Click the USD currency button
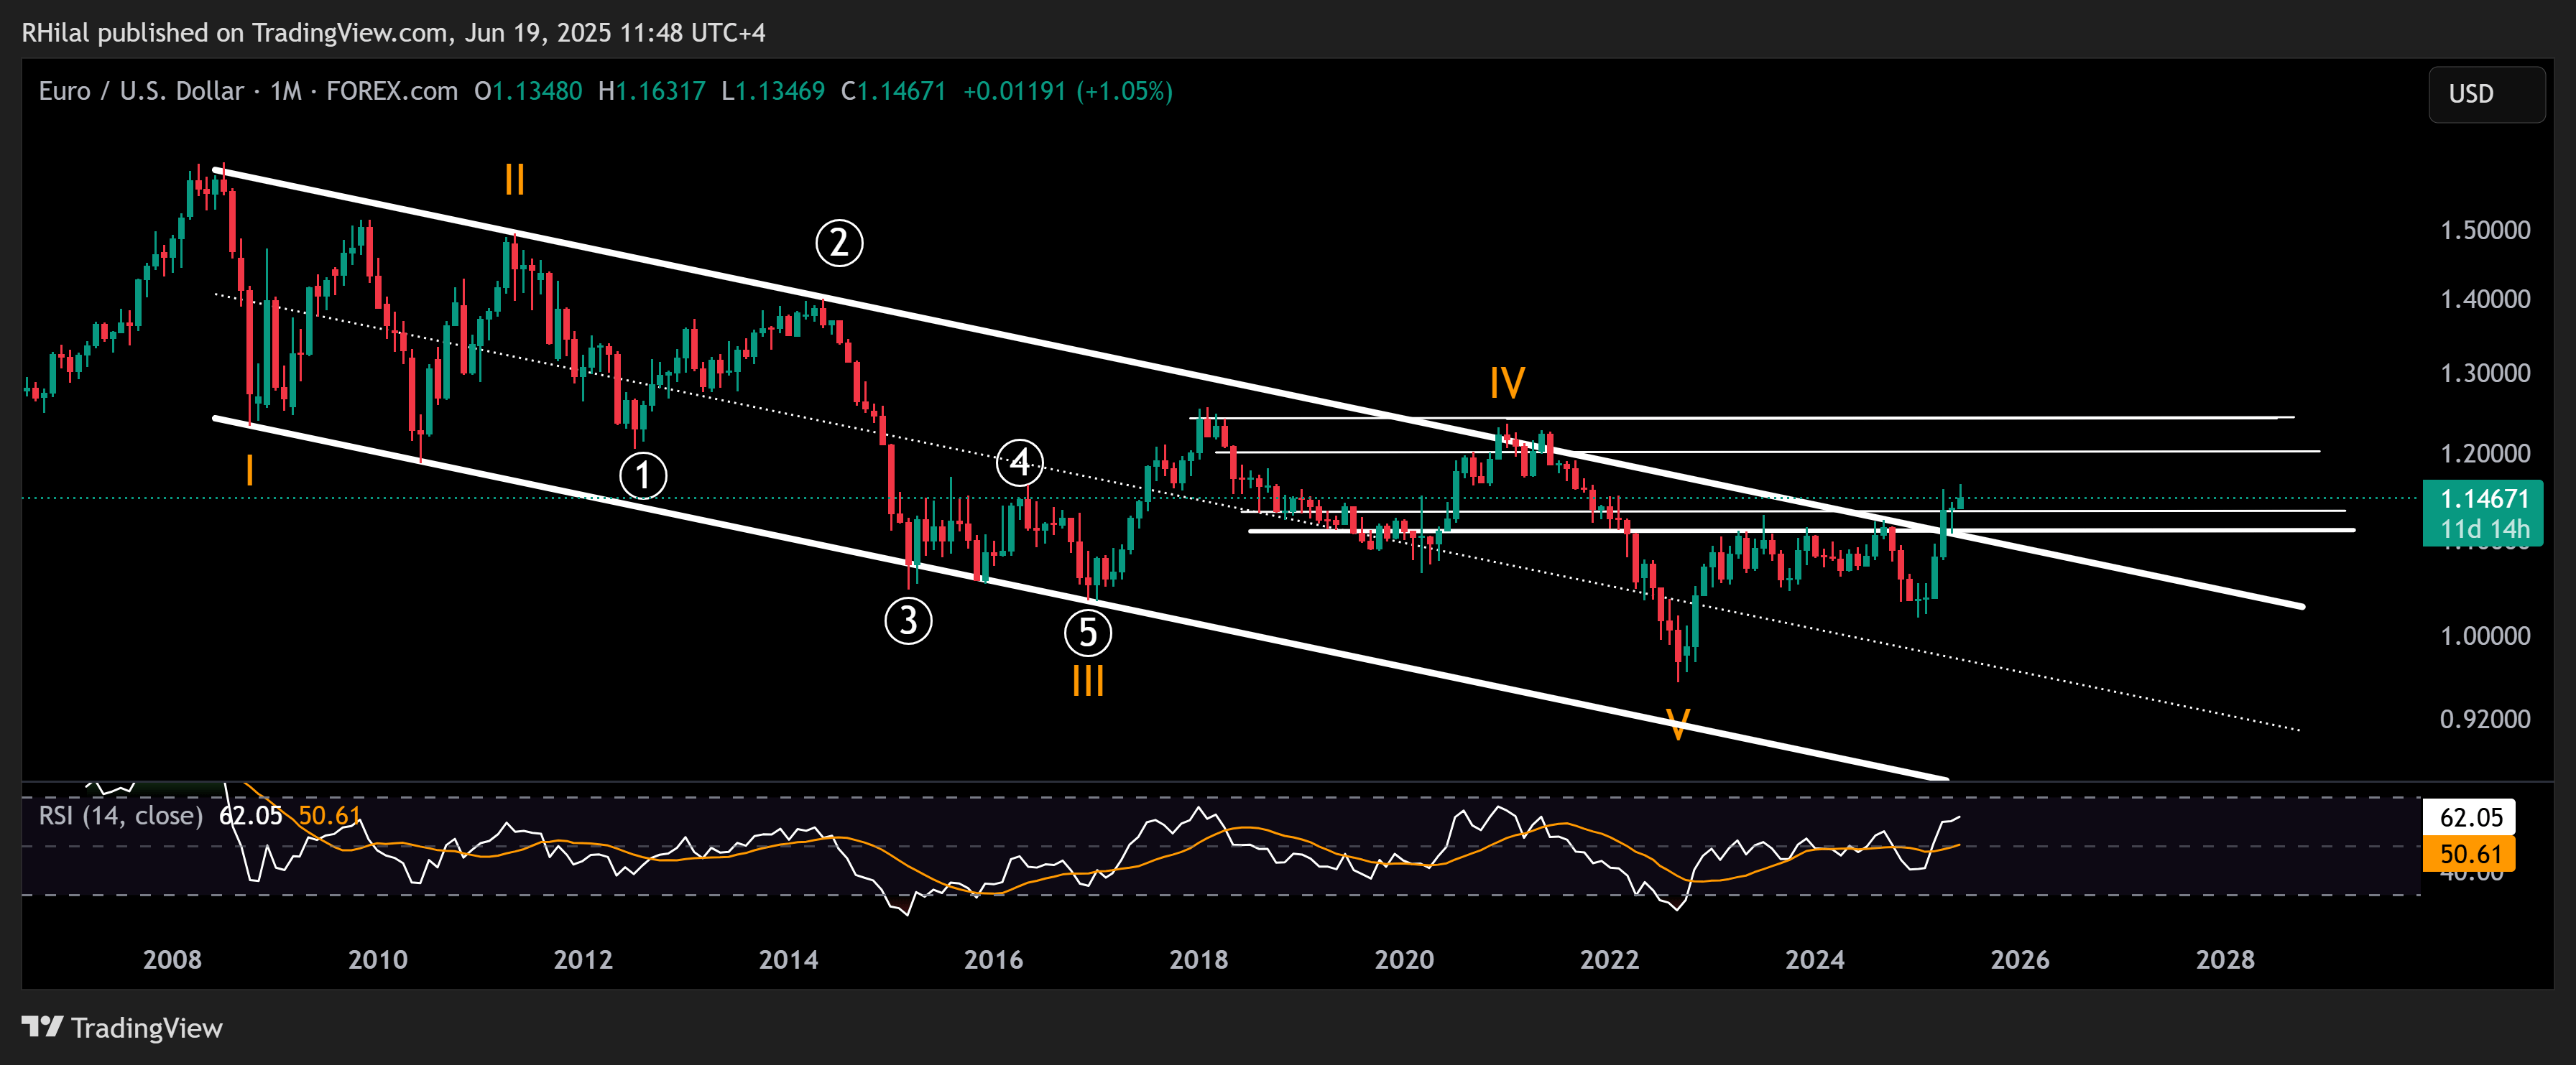The width and height of the screenshot is (2576, 1065). 2486,94
